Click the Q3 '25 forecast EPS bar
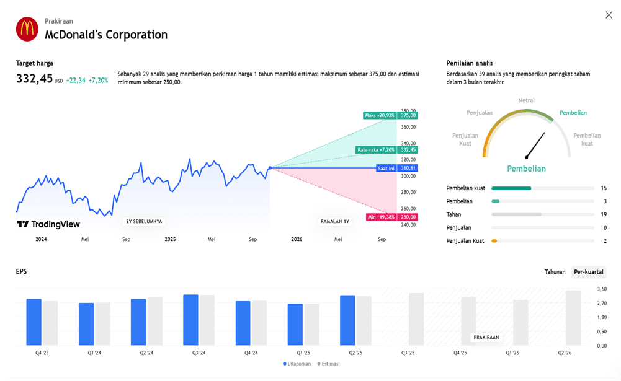This screenshot has height=381, width=621. tap(416, 319)
